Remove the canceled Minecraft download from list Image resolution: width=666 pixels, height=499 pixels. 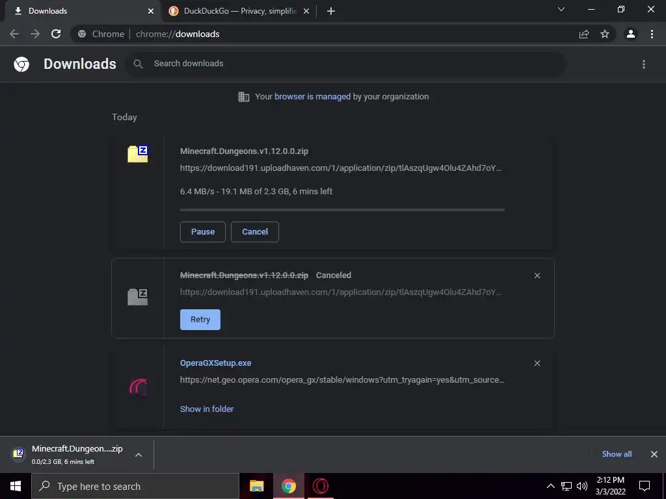[x=537, y=275]
